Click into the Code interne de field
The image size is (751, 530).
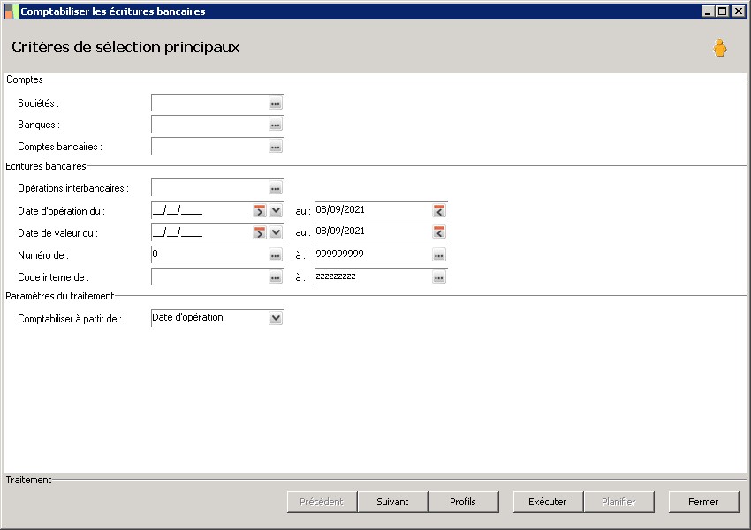[209, 277]
